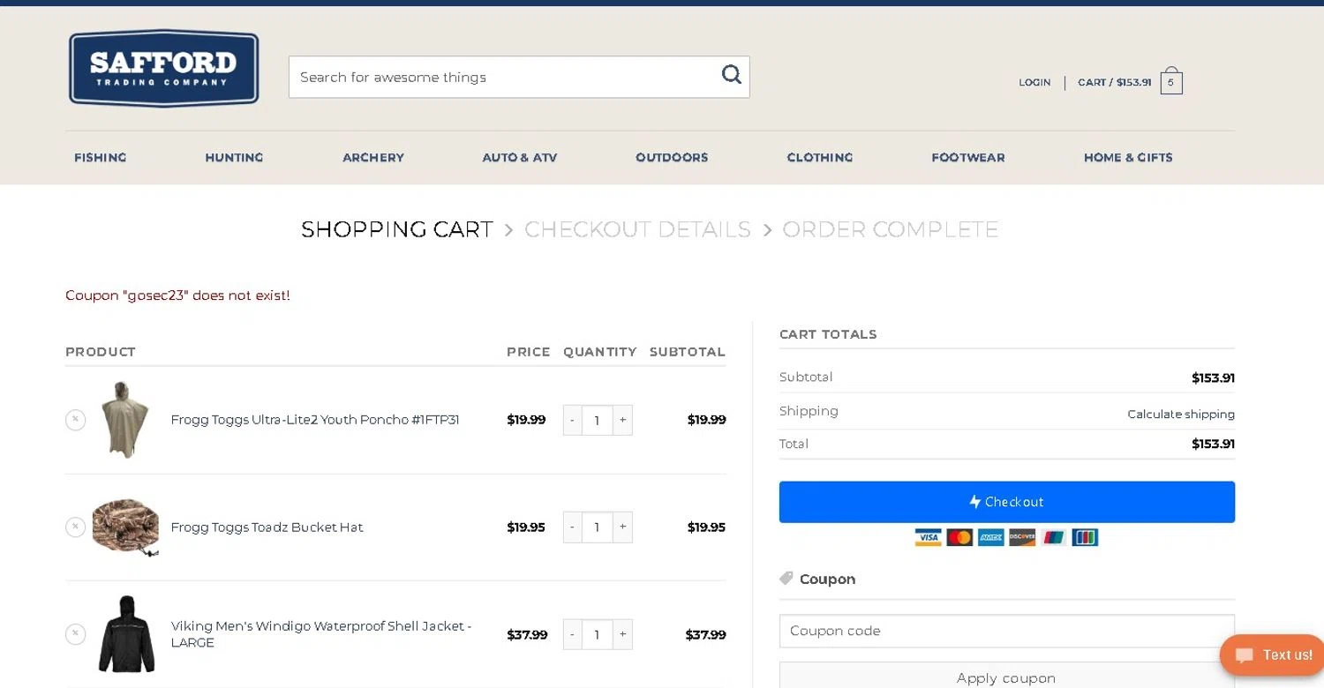This screenshot has width=1324, height=688.
Task: Open the Toadz Bucket Hat thumbnail
Action: pos(125,527)
